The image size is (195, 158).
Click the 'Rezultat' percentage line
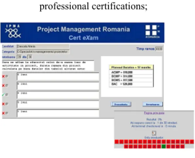(154, 119)
